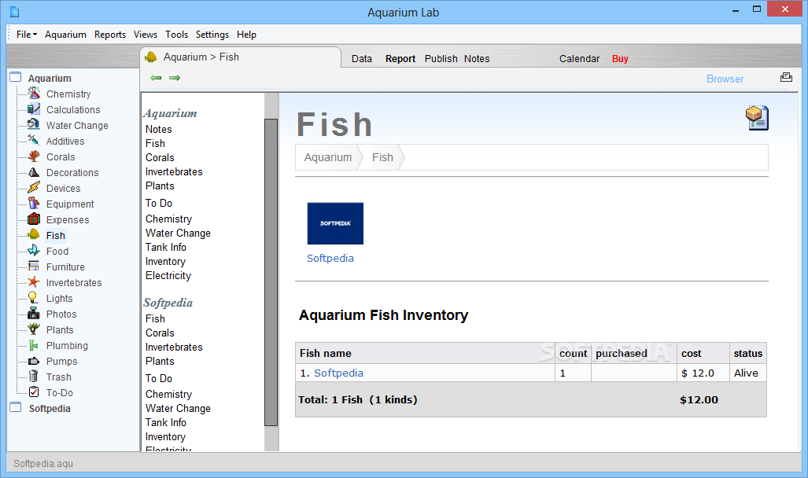This screenshot has width=808, height=478.
Task: Select the Photos camera icon
Action: tap(34, 313)
